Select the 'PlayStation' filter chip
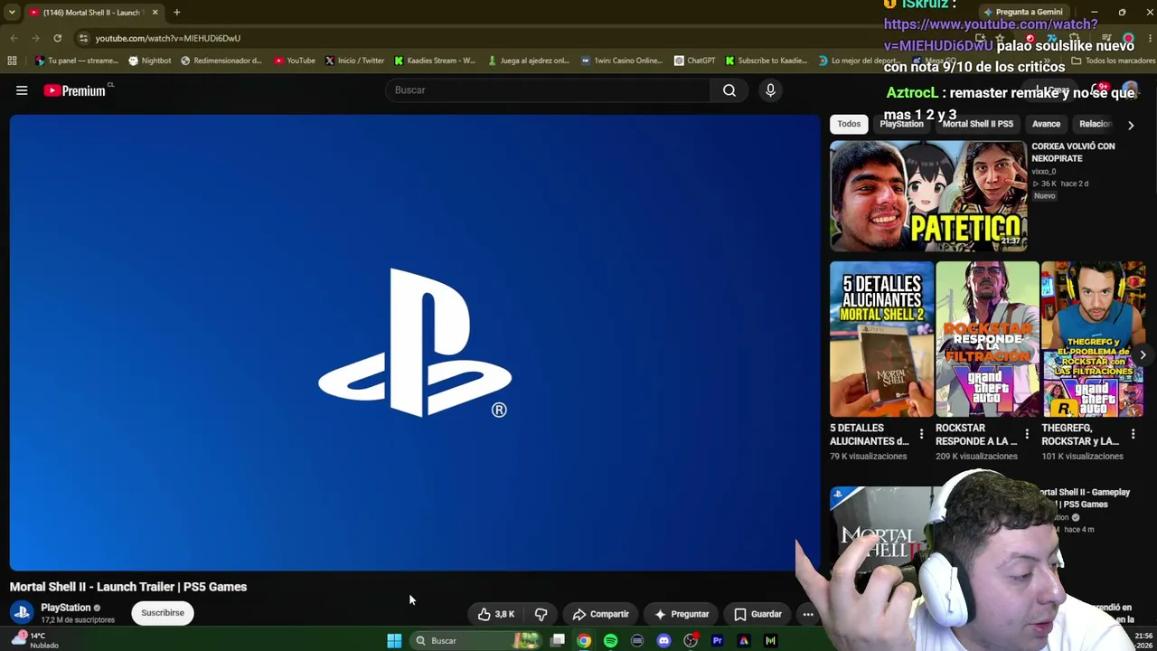 901,124
